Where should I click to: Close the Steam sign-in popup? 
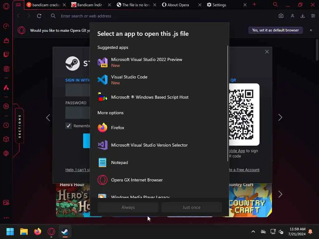coord(267,52)
